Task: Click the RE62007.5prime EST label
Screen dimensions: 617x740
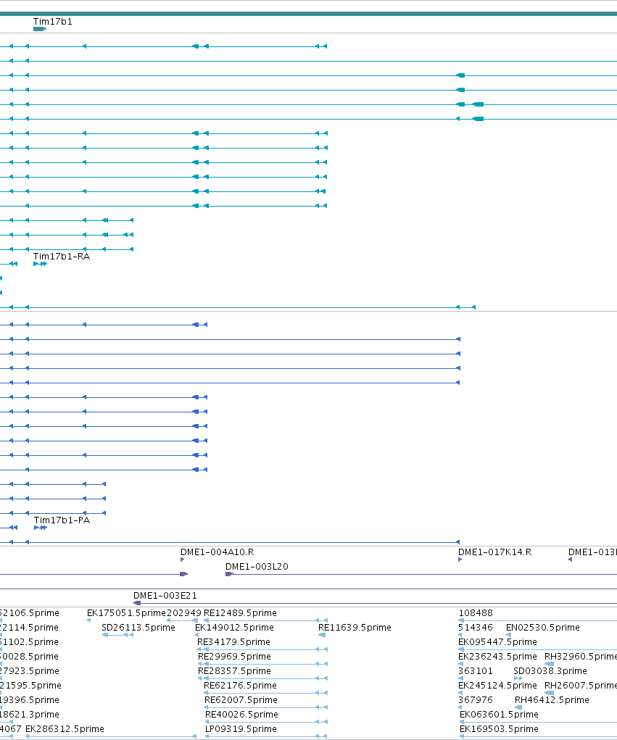Action: 241,700
